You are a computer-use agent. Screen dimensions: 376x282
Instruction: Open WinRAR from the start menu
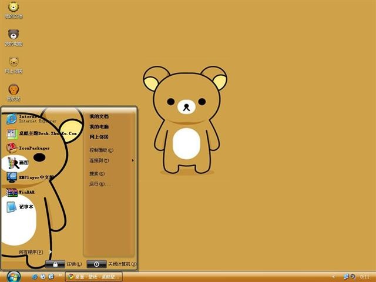[x=21, y=192]
